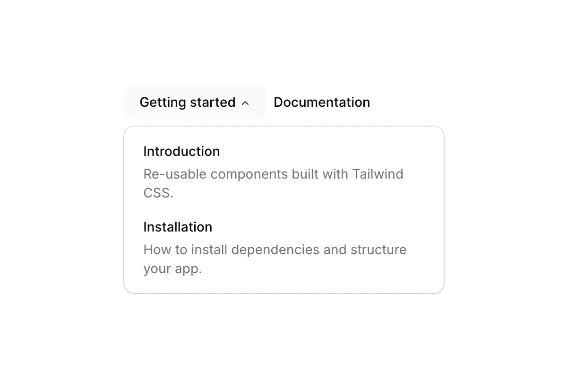Select the Installation description about installing dependencies
The width and height of the screenshot is (567, 378).
click(275, 259)
